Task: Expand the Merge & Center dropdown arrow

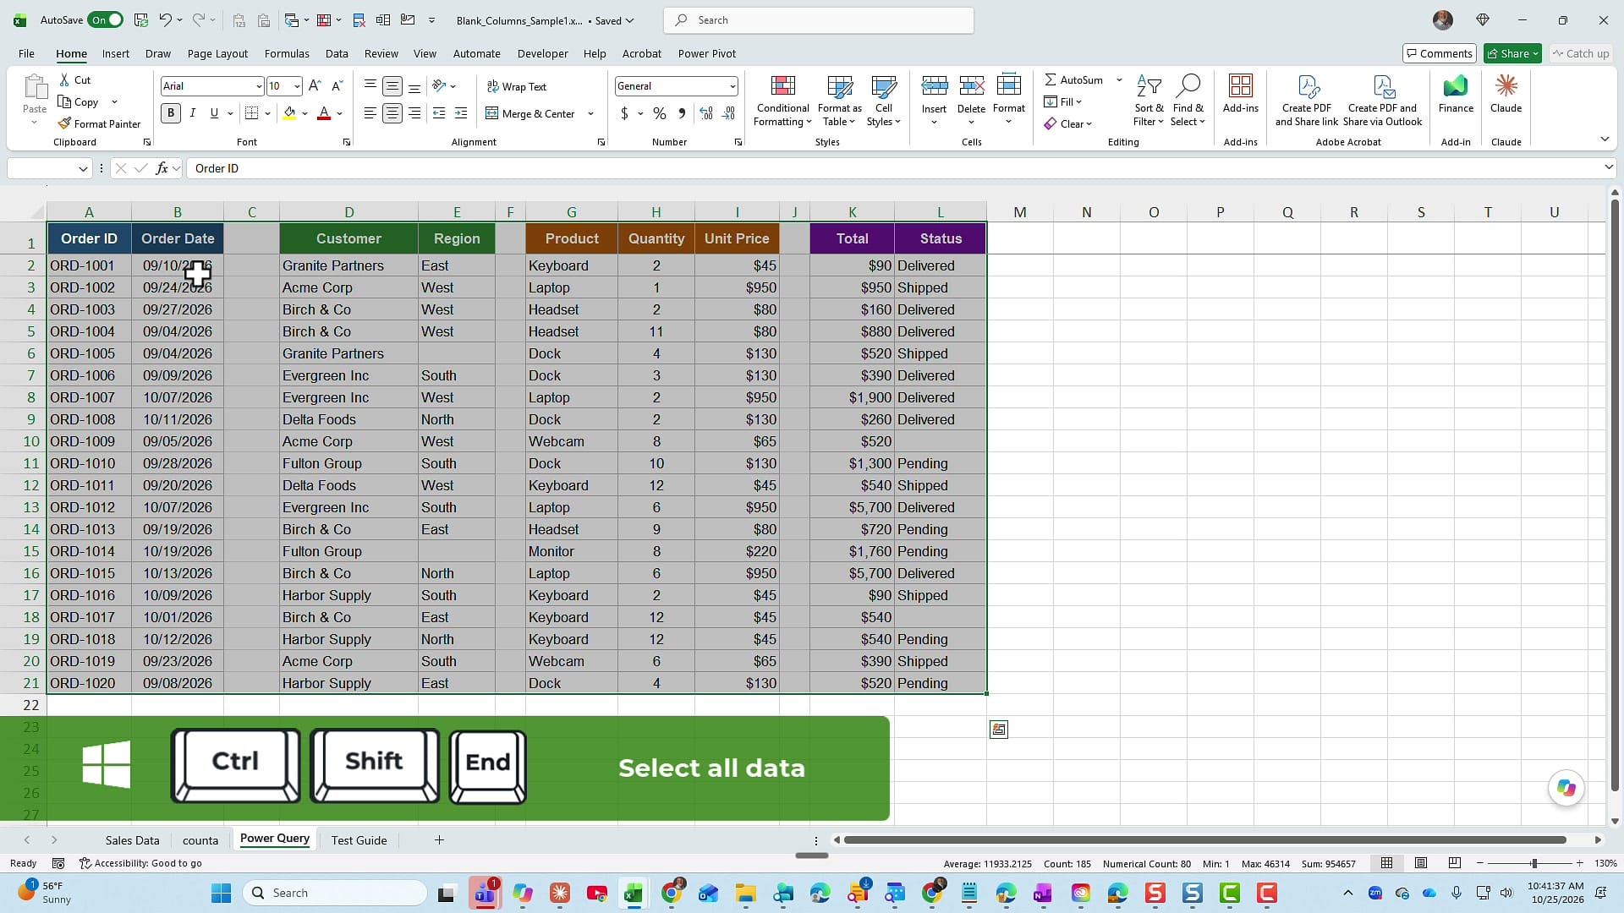Action: [x=590, y=113]
